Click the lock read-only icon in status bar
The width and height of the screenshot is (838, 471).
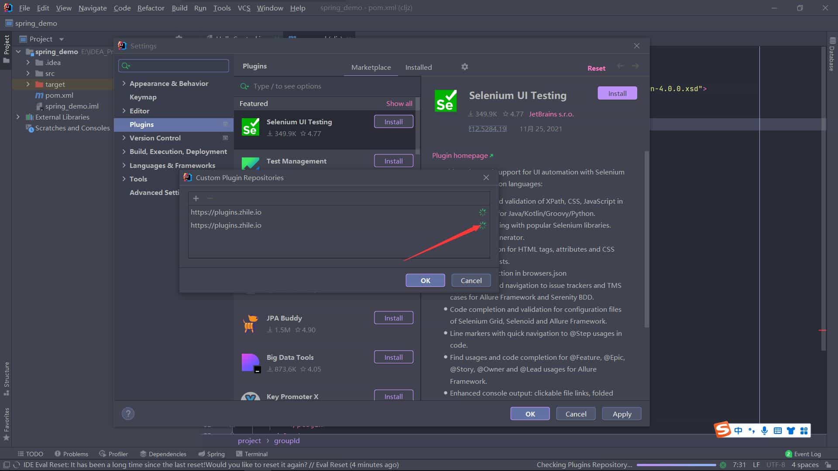(x=828, y=465)
